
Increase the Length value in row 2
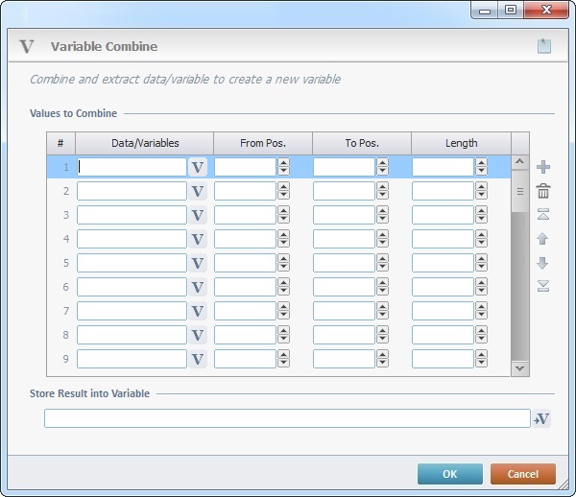[481, 187]
